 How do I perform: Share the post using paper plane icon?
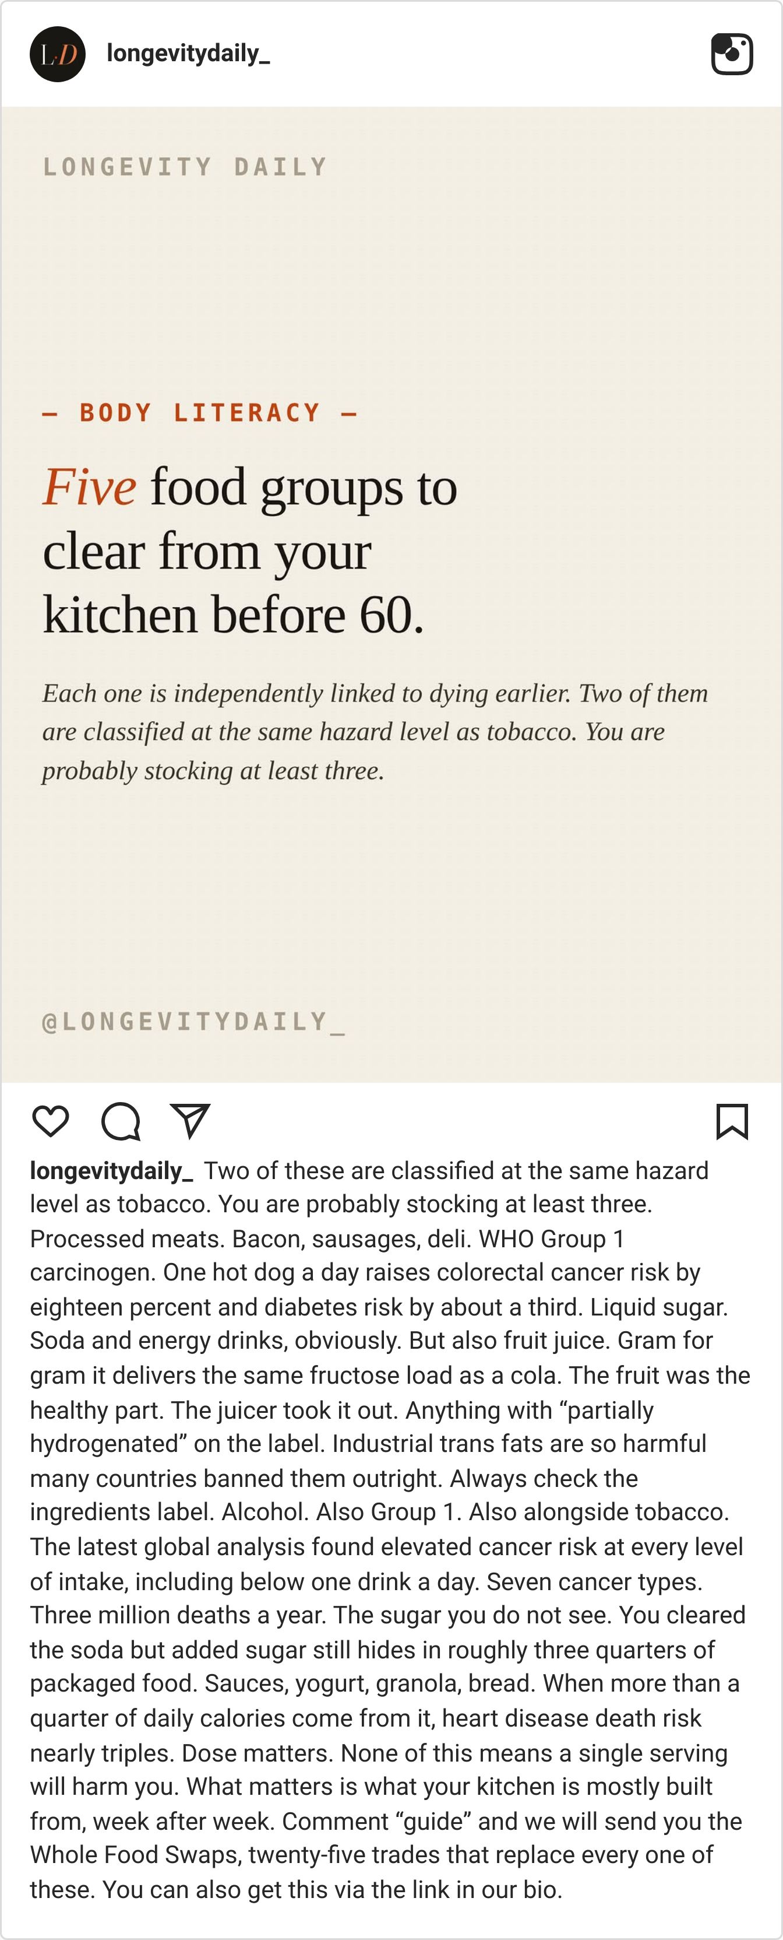pos(189,1121)
